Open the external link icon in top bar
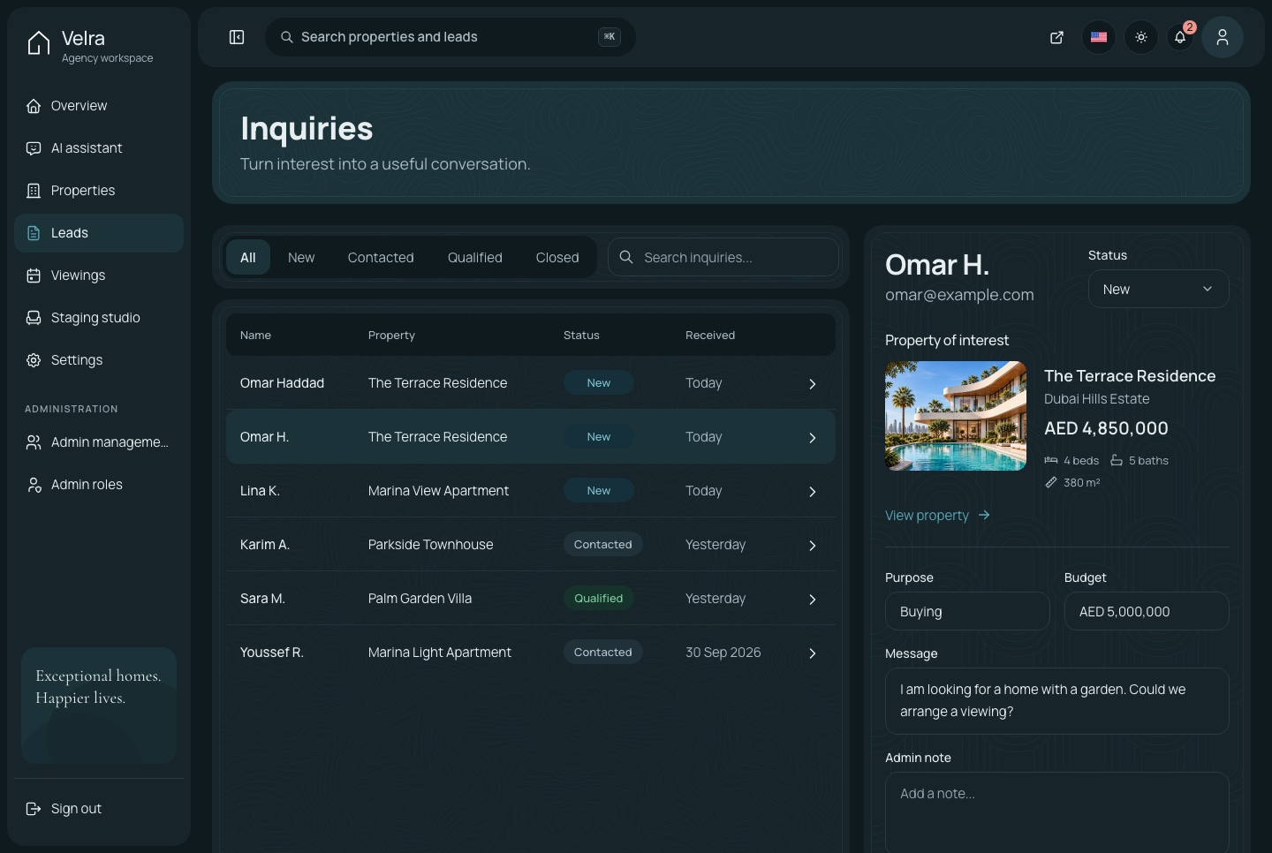 (x=1056, y=37)
